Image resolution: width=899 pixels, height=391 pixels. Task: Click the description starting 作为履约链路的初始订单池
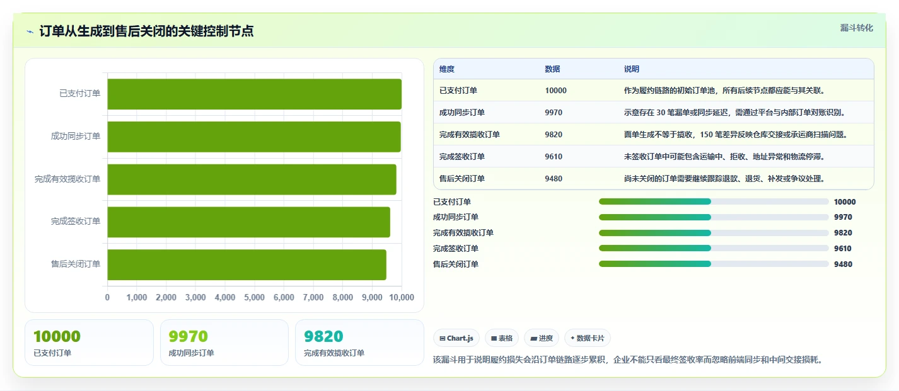coord(724,91)
